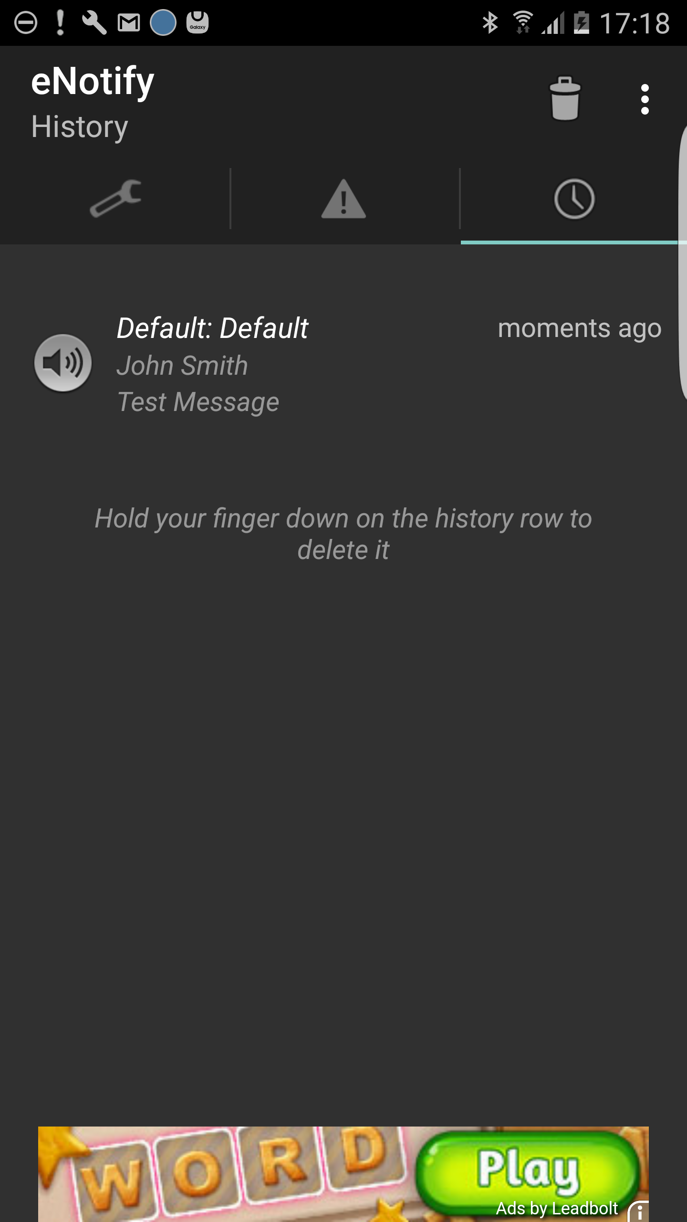Tap the trash can delete icon

tap(565, 99)
